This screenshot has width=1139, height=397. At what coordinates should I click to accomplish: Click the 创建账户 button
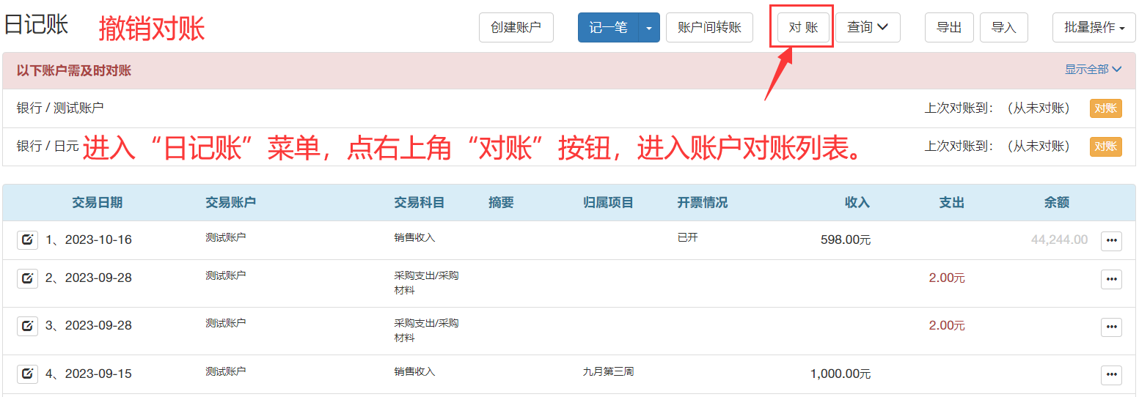pyautogui.click(x=516, y=28)
